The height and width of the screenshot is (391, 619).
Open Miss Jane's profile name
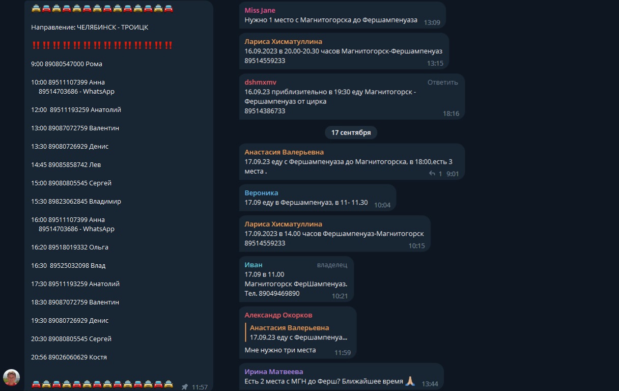coord(260,10)
